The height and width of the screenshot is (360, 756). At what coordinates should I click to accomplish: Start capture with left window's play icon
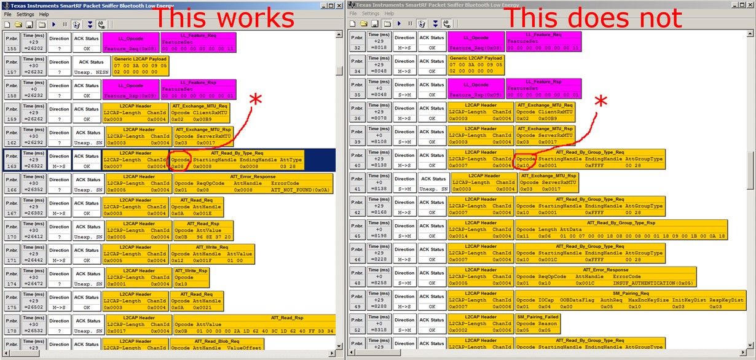pyautogui.click(x=54, y=24)
